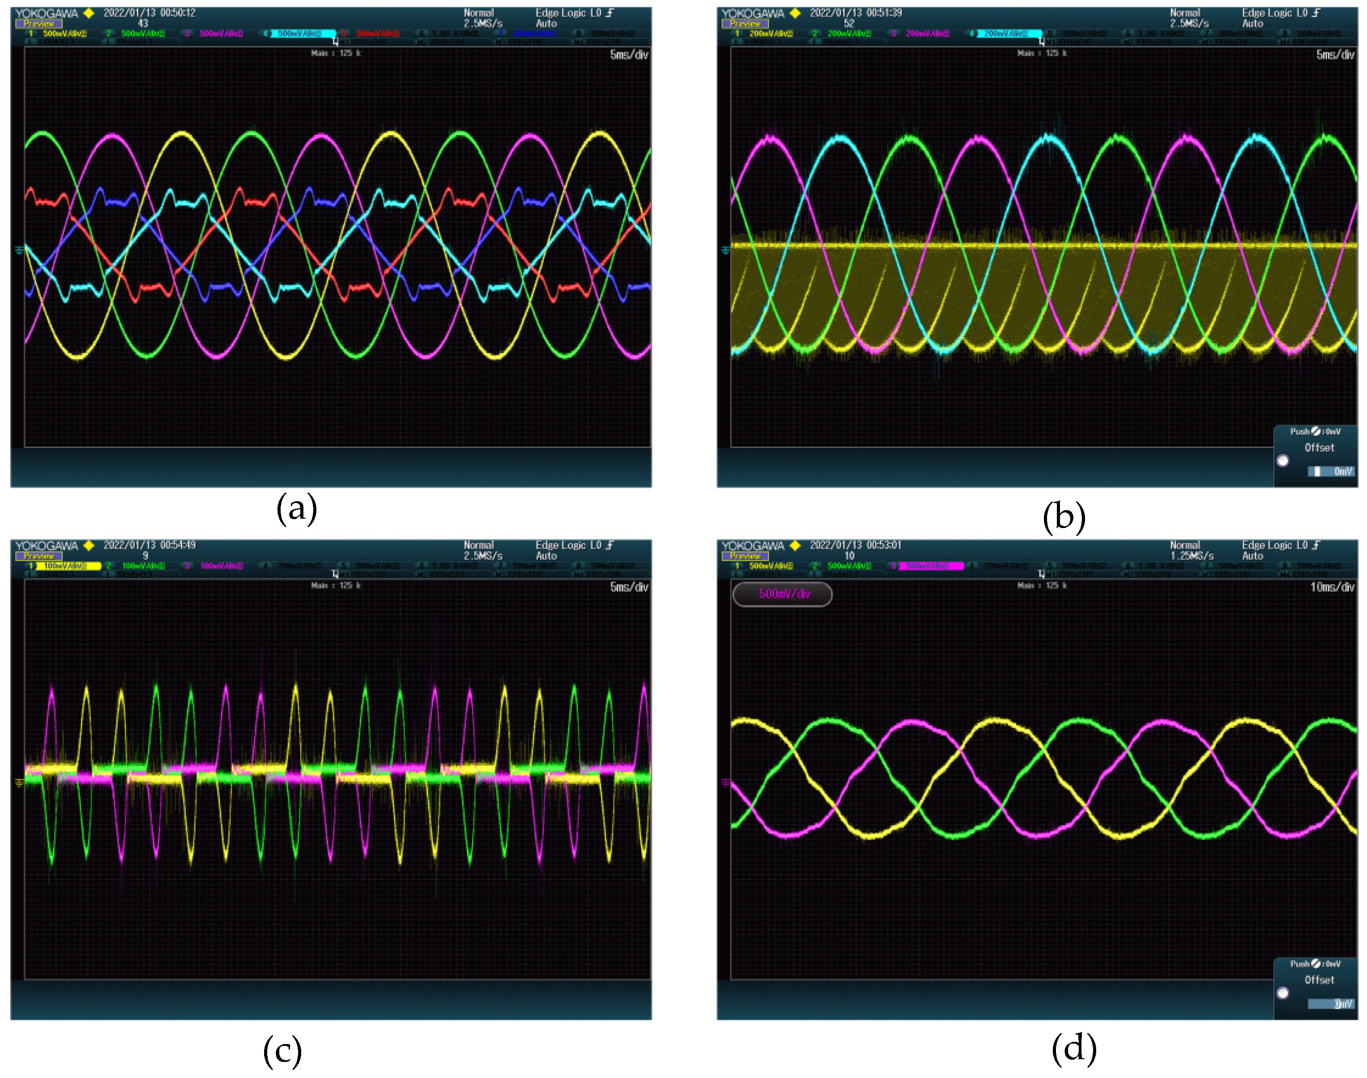Select the Preview tab in panel (d)

745,556
